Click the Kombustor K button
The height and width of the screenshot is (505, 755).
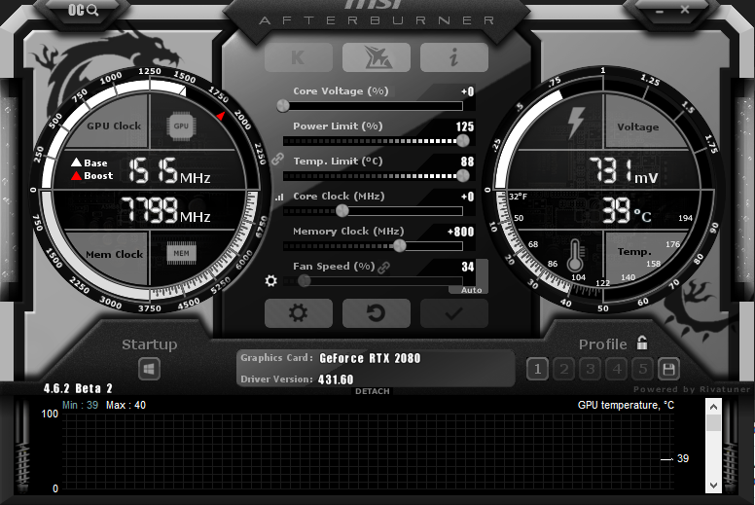coord(299,57)
